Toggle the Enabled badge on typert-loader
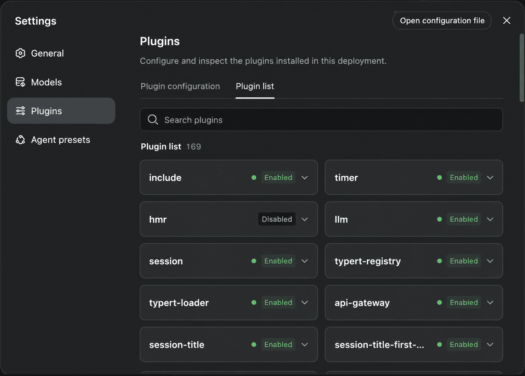This screenshot has width=525, height=376. click(x=278, y=303)
